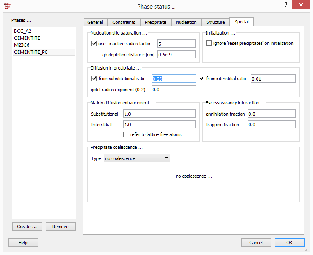Enable 'refer to lattice free atoms'

pyautogui.click(x=126, y=134)
